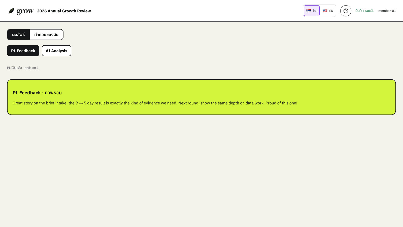403x227 pixels.
Task: Click the Thai flag icon
Action: coord(309,11)
